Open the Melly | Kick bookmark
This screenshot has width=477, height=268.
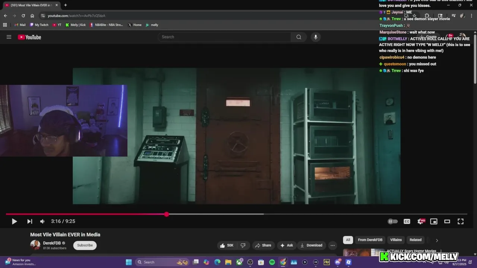tap(75, 25)
